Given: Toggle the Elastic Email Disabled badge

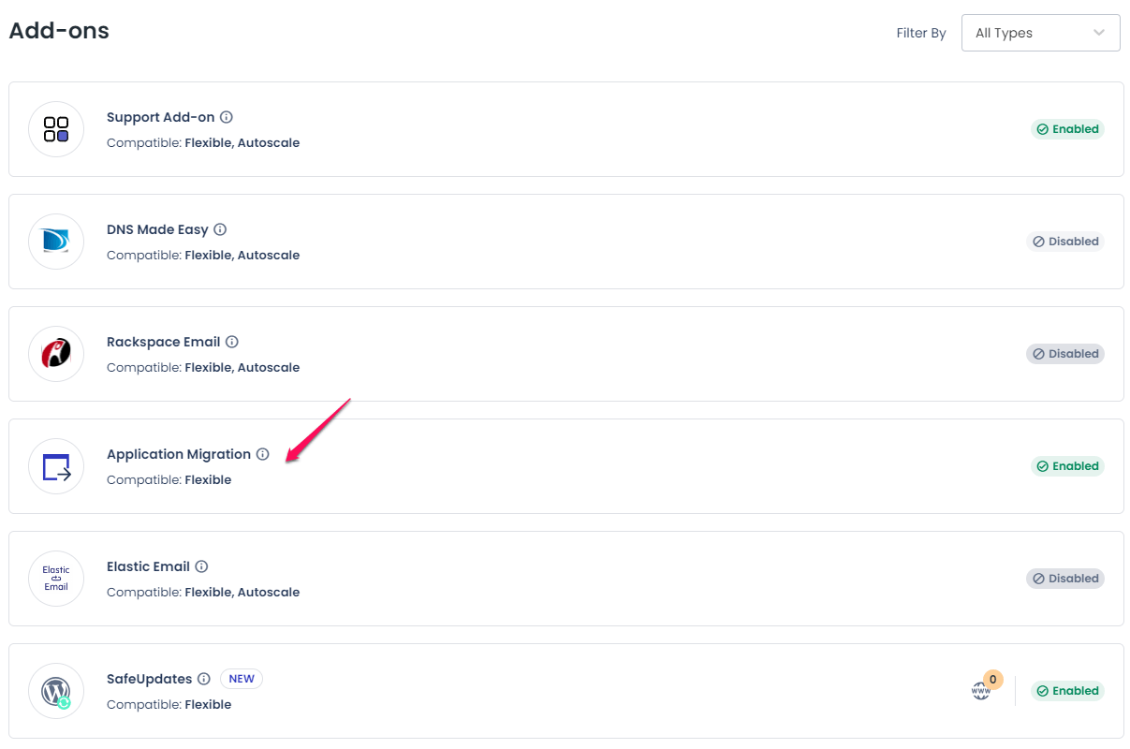Looking at the screenshot, I should click(1065, 579).
